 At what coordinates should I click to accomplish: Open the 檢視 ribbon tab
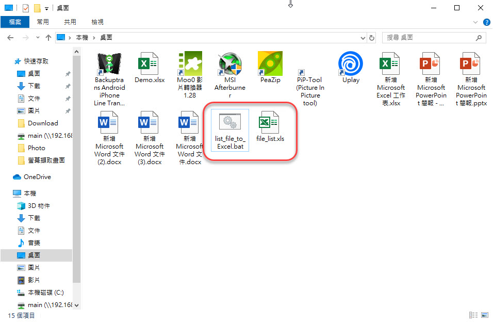pos(97,22)
